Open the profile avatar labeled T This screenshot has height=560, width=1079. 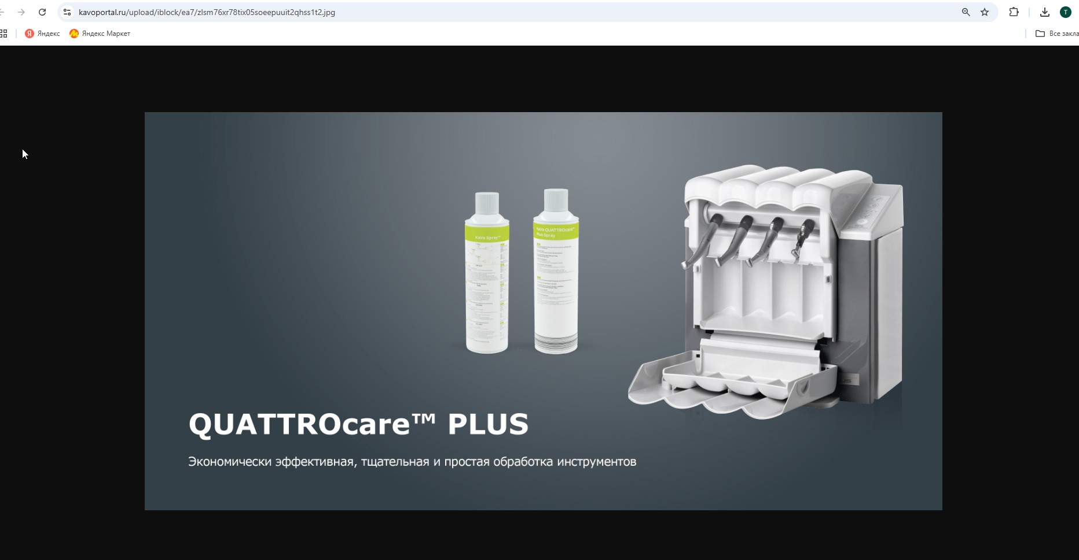click(x=1065, y=12)
